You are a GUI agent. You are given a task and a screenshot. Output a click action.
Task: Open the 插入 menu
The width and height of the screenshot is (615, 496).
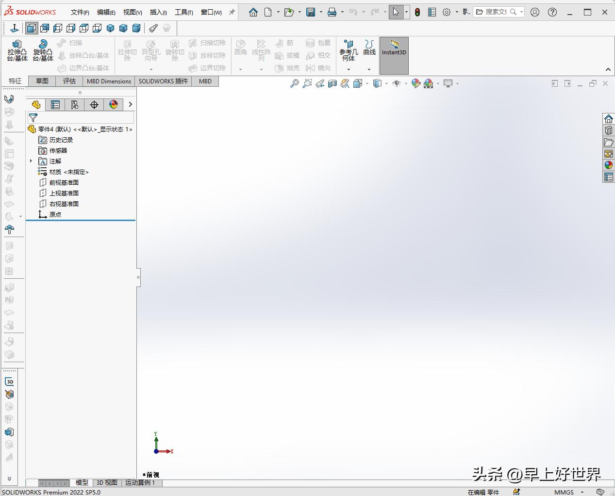tap(158, 13)
